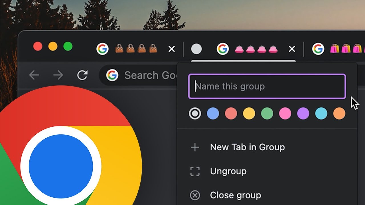Viewport: 365px width, 205px height.
Task: Pick the blue color swatch for the group
Action: coord(213,114)
